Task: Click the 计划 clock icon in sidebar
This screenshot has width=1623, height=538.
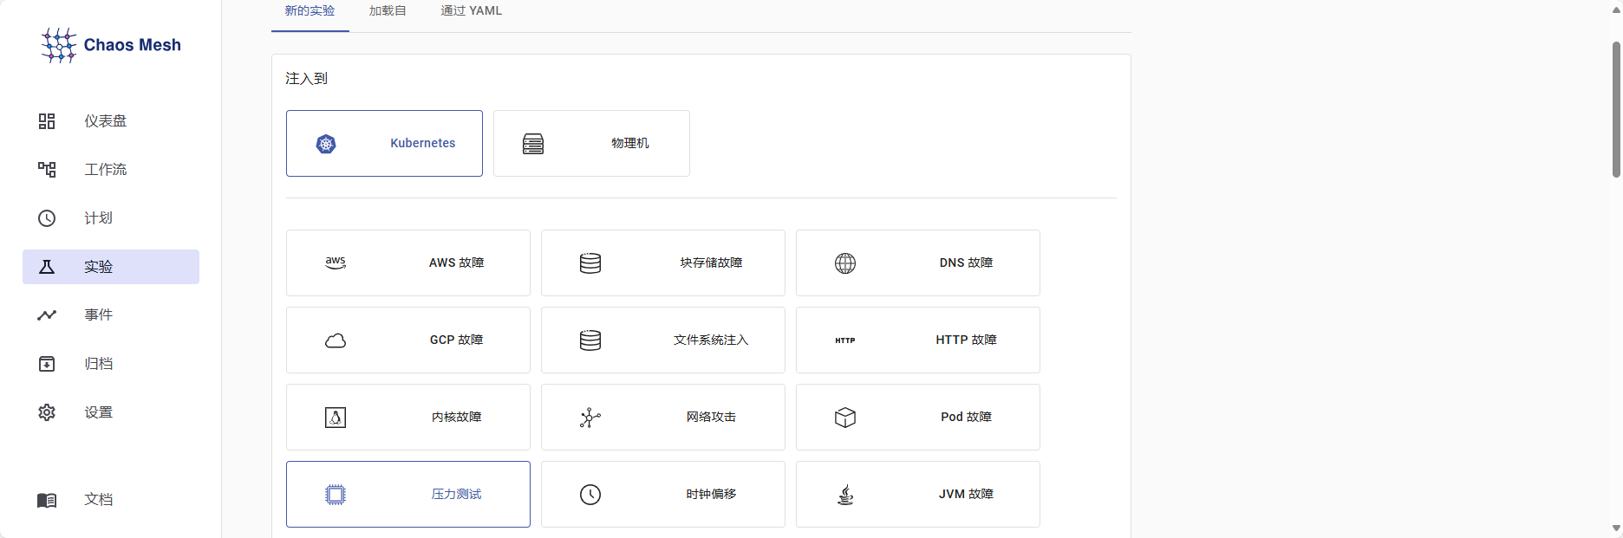Action: [x=47, y=218]
